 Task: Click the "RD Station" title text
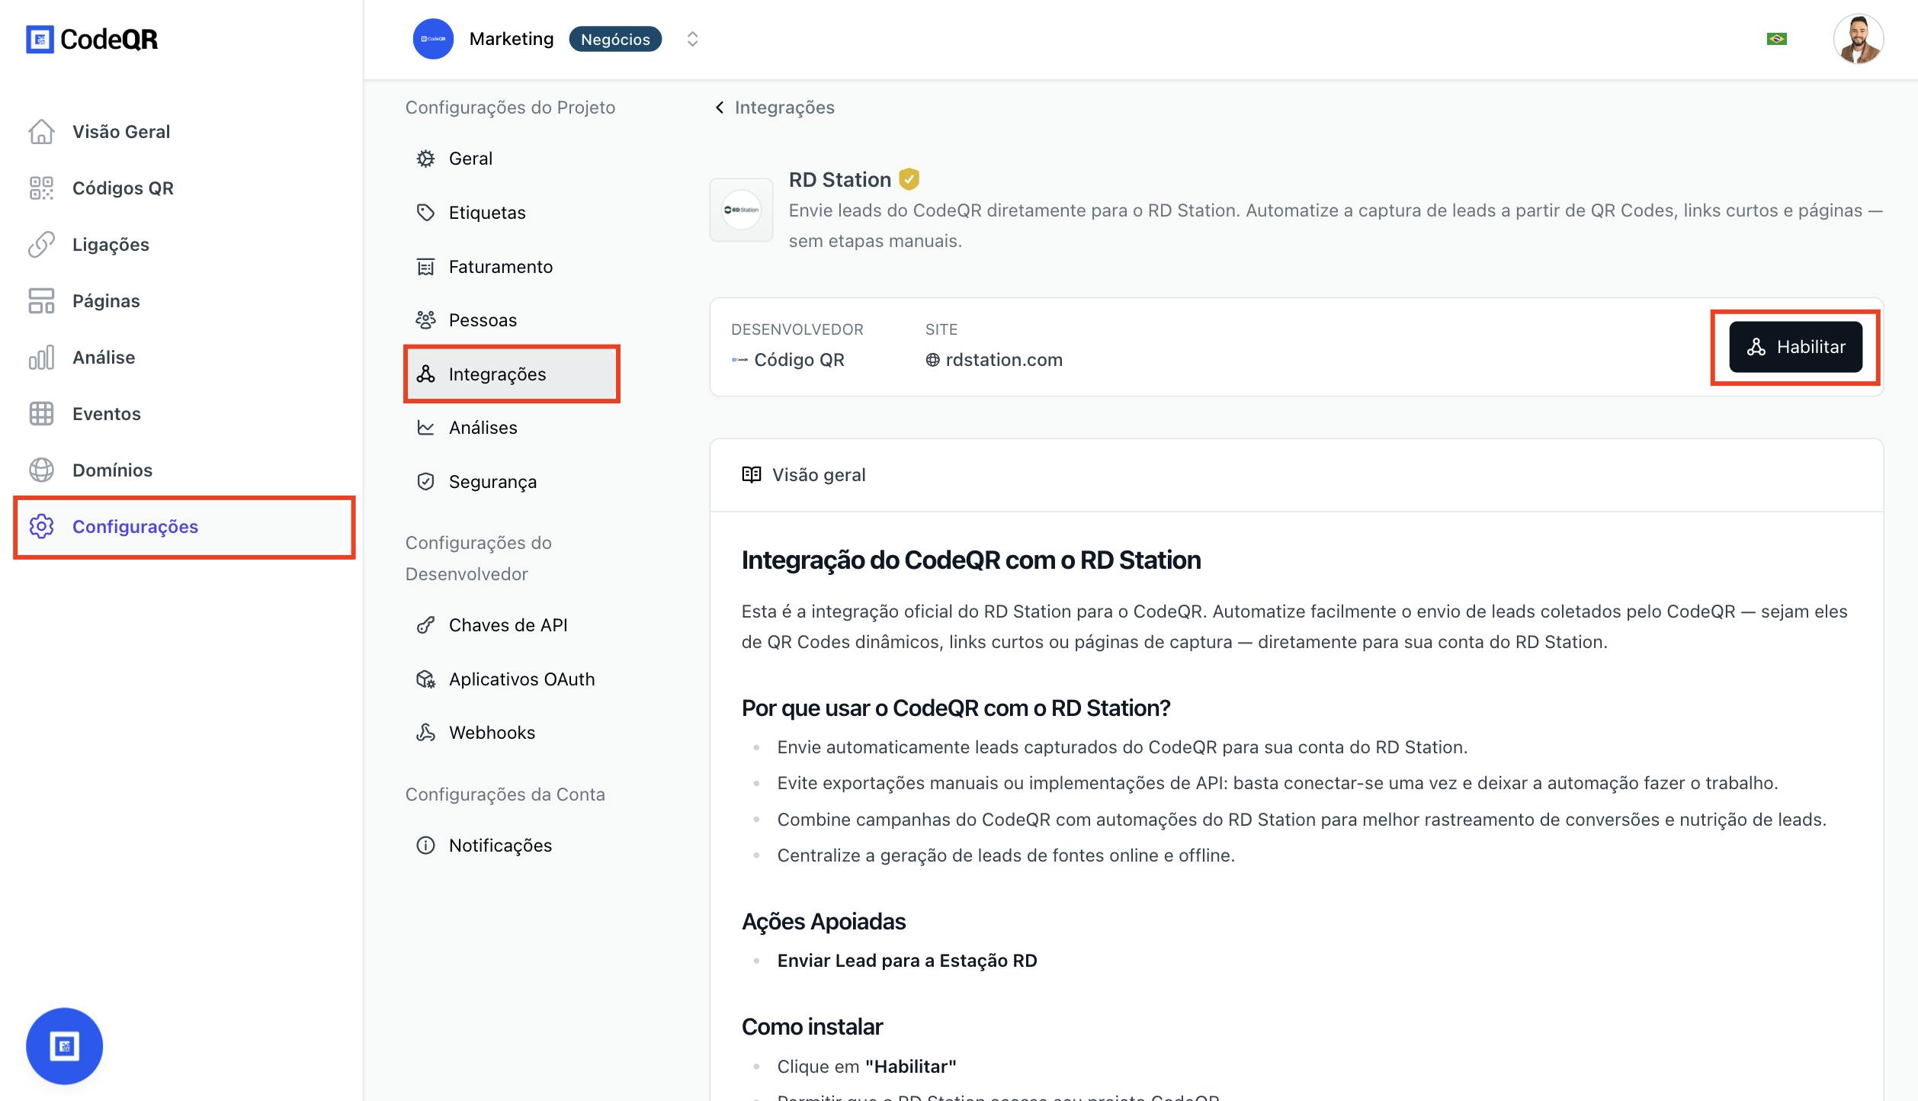pos(840,180)
